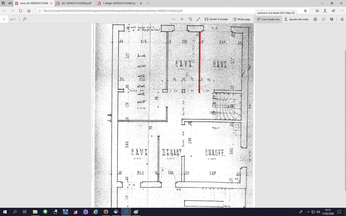Open the favorites hub
346x216 pixels.
pyautogui.click(x=317, y=11)
